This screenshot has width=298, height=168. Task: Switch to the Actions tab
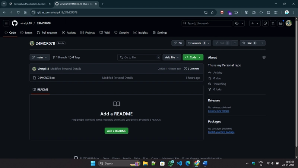69,32
